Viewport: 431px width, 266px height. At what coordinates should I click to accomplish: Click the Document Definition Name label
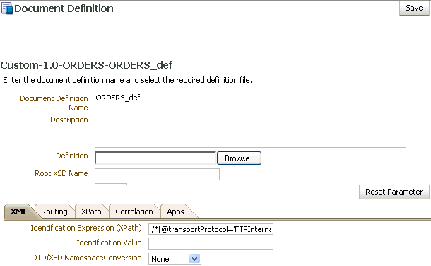tap(54, 103)
